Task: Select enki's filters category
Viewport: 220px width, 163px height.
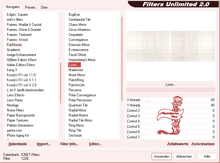Action: coord(15,20)
